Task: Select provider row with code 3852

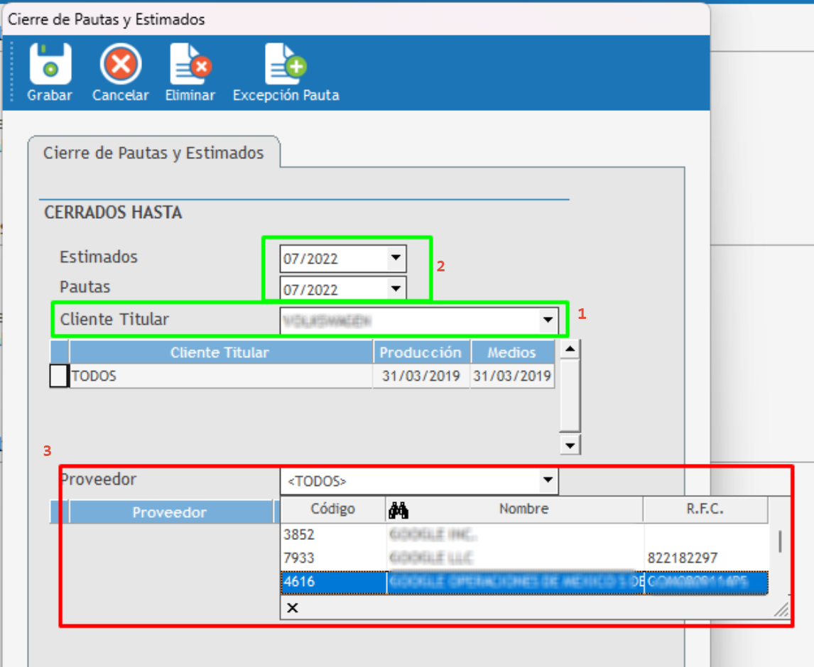Action: tap(524, 535)
